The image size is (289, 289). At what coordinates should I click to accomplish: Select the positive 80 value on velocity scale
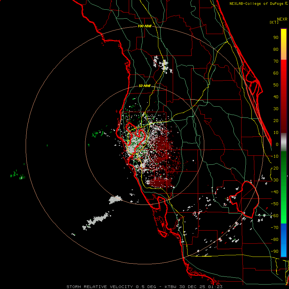[x=276, y=49]
